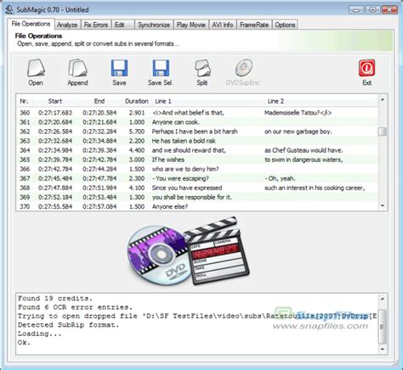Select row 370 'Anyone else?'
403x370 pixels.
click(197, 206)
